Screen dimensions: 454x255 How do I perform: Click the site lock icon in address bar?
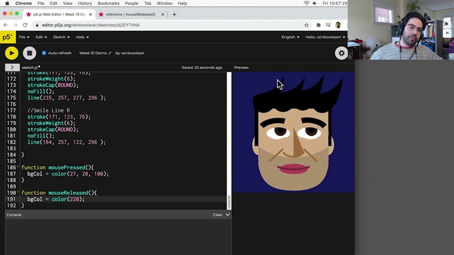click(37, 25)
